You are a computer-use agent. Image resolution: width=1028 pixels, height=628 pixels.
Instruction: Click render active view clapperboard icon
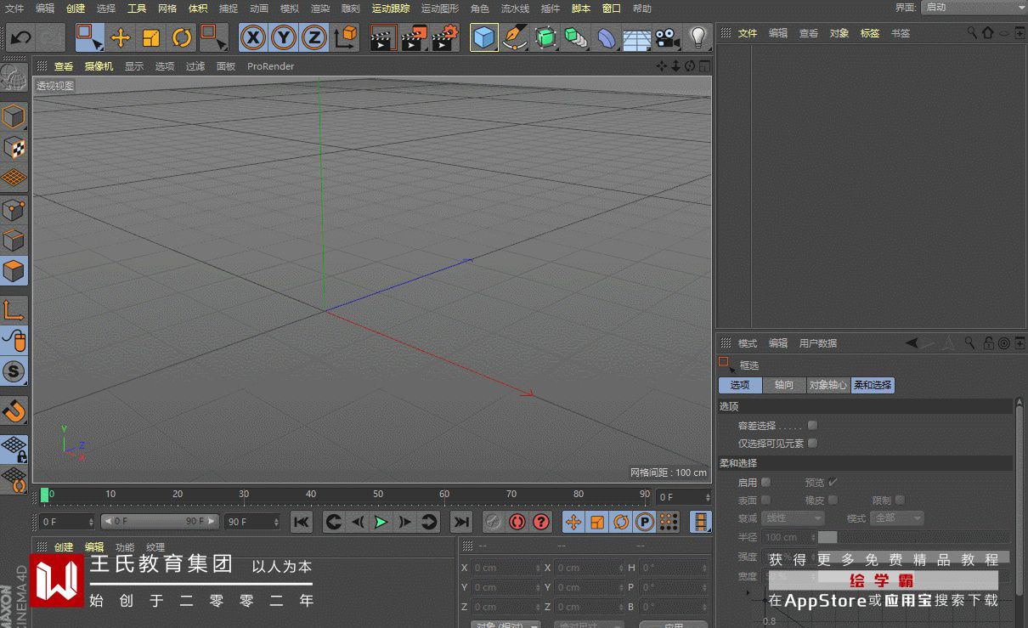(383, 37)
